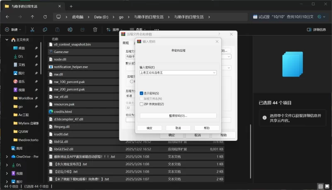Click the Copy icon in Explorer toolbar

click(45, 30)
